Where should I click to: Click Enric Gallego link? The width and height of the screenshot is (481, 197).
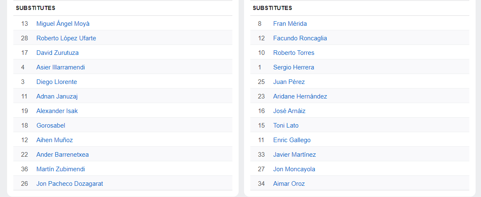point(292,140)
